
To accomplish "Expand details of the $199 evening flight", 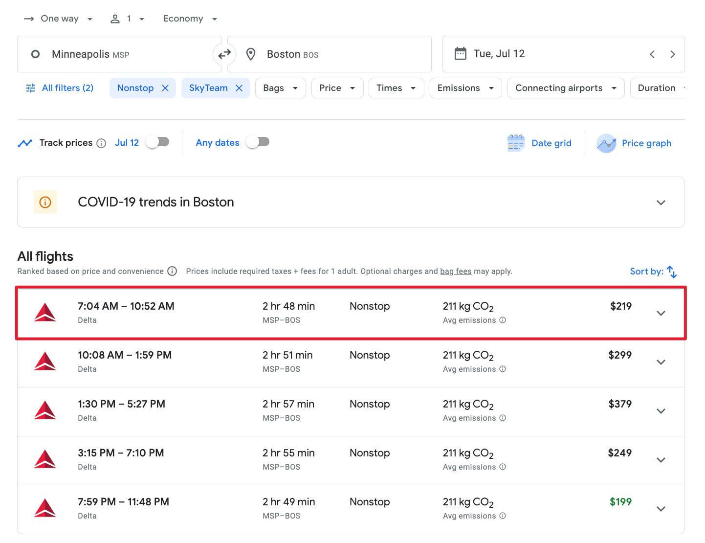I will [661, 509].
